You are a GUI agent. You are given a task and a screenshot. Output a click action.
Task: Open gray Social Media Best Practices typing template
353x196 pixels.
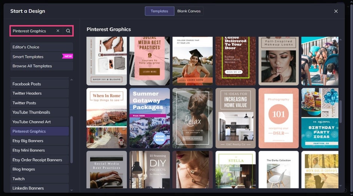[107, 170]
